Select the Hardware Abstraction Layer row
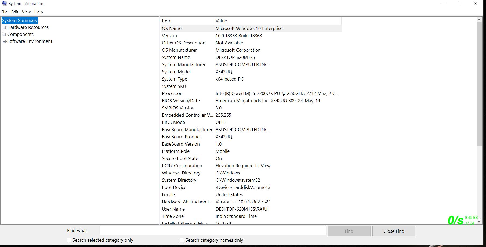 pyautogui.click(x=251, y=202)
